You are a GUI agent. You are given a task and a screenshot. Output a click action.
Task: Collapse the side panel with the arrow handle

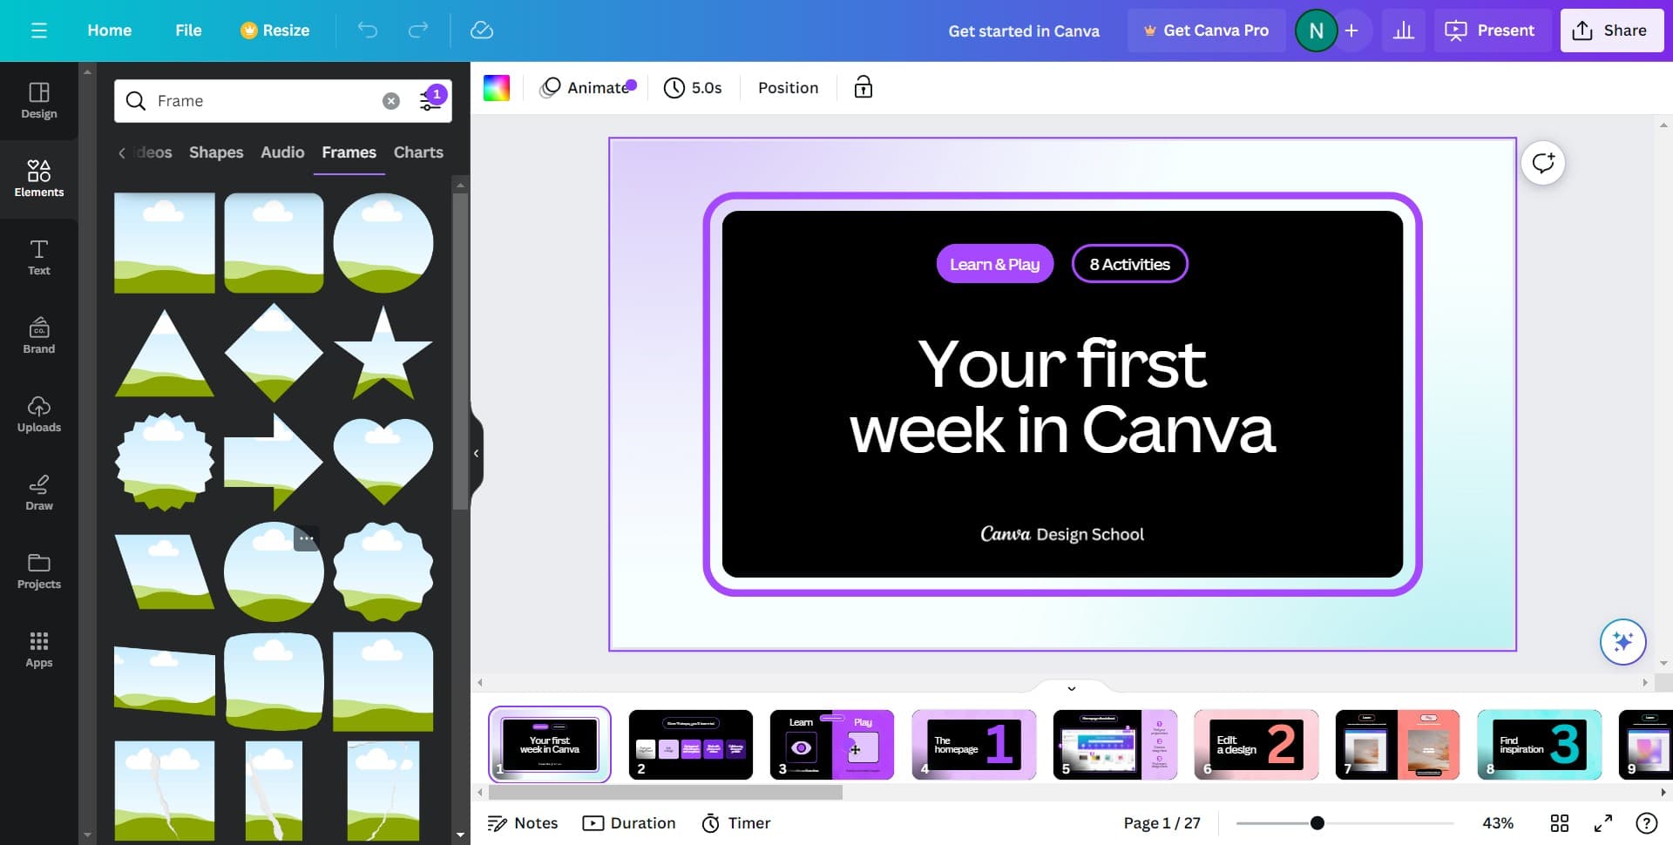point(476,453)
